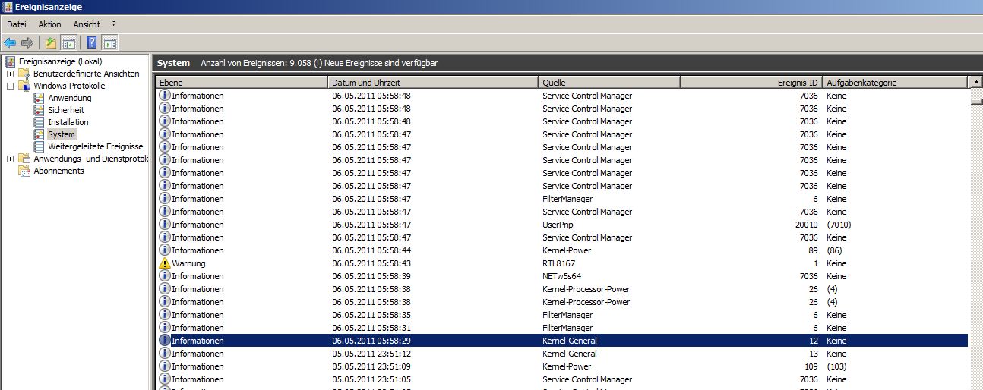Click the info icon of Kernel-Power event 109
The width and height of the screenshot is (983, 390).
[165, 366]
